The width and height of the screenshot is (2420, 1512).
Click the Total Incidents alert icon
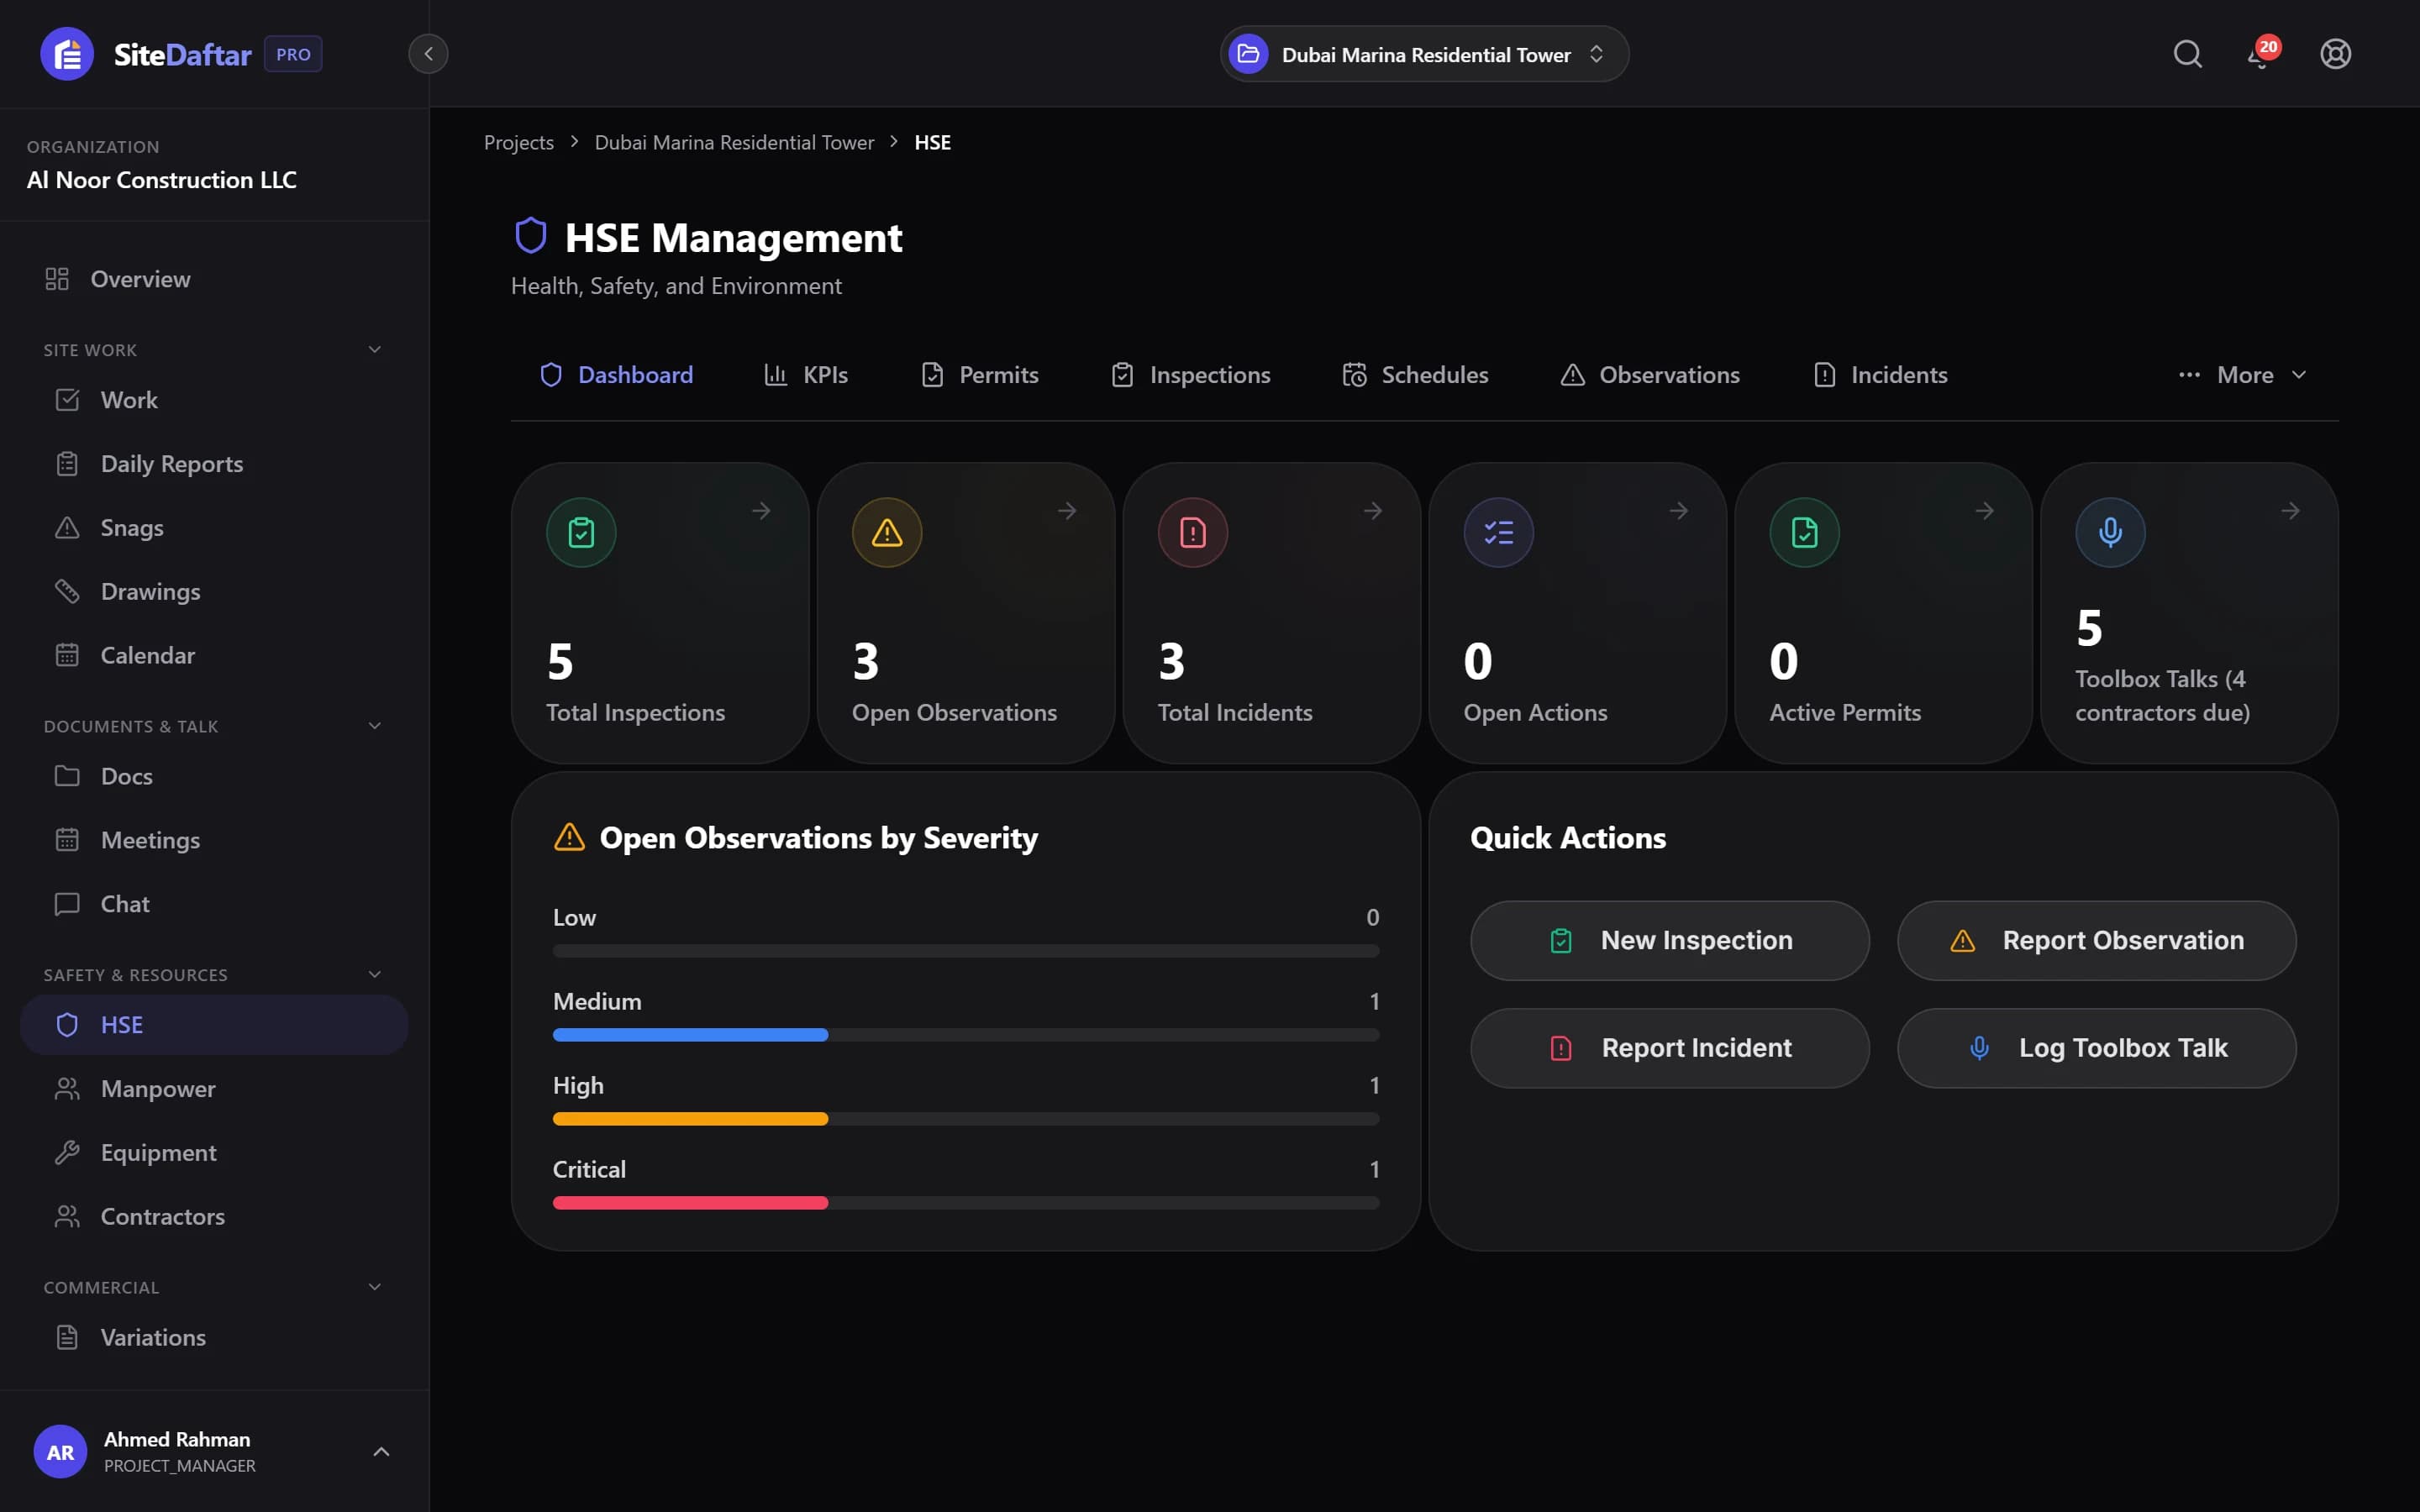coord(1193,532)
